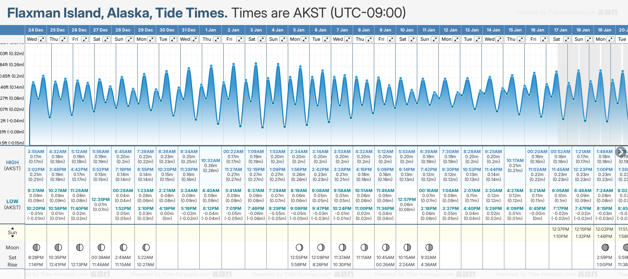628x279 pixels.
Task: Click the dark moon icon for 19 Jan
Action: pos(605,248)
